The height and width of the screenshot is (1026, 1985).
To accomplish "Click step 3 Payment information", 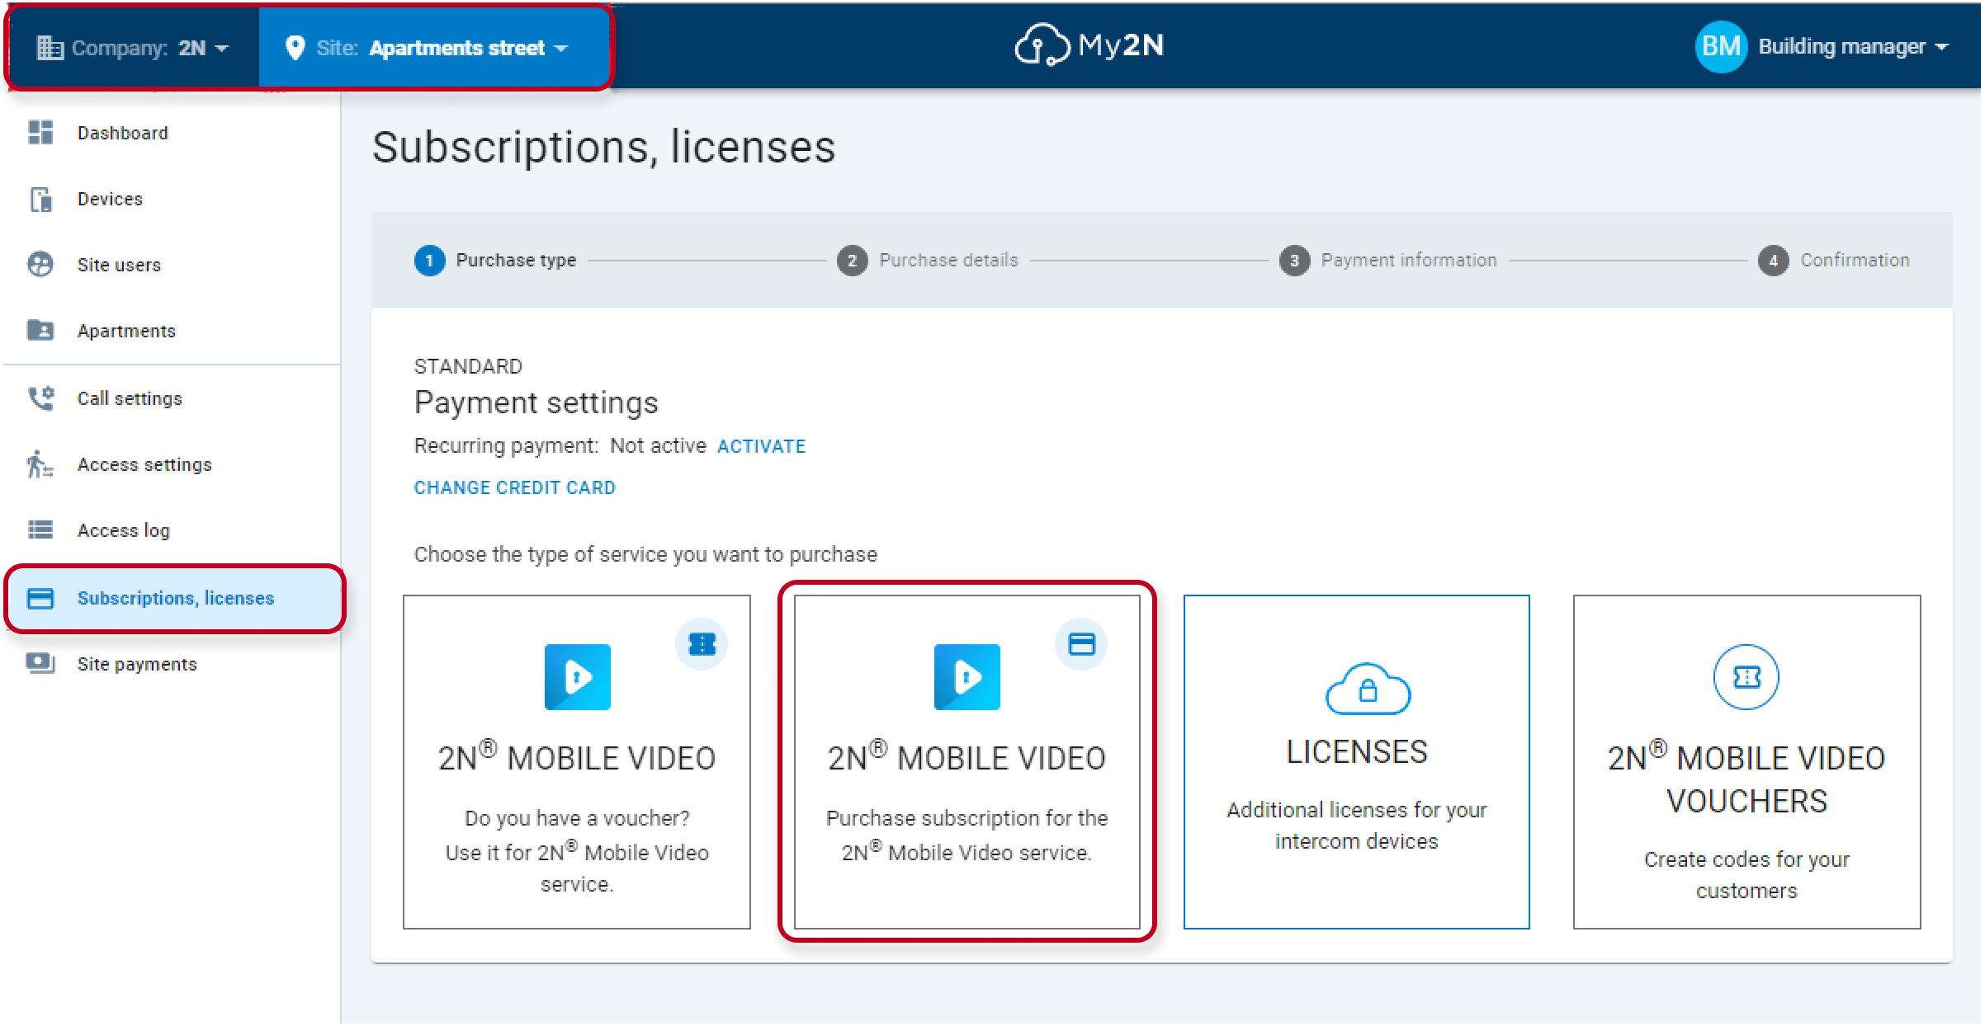I will click(1388, 260).
